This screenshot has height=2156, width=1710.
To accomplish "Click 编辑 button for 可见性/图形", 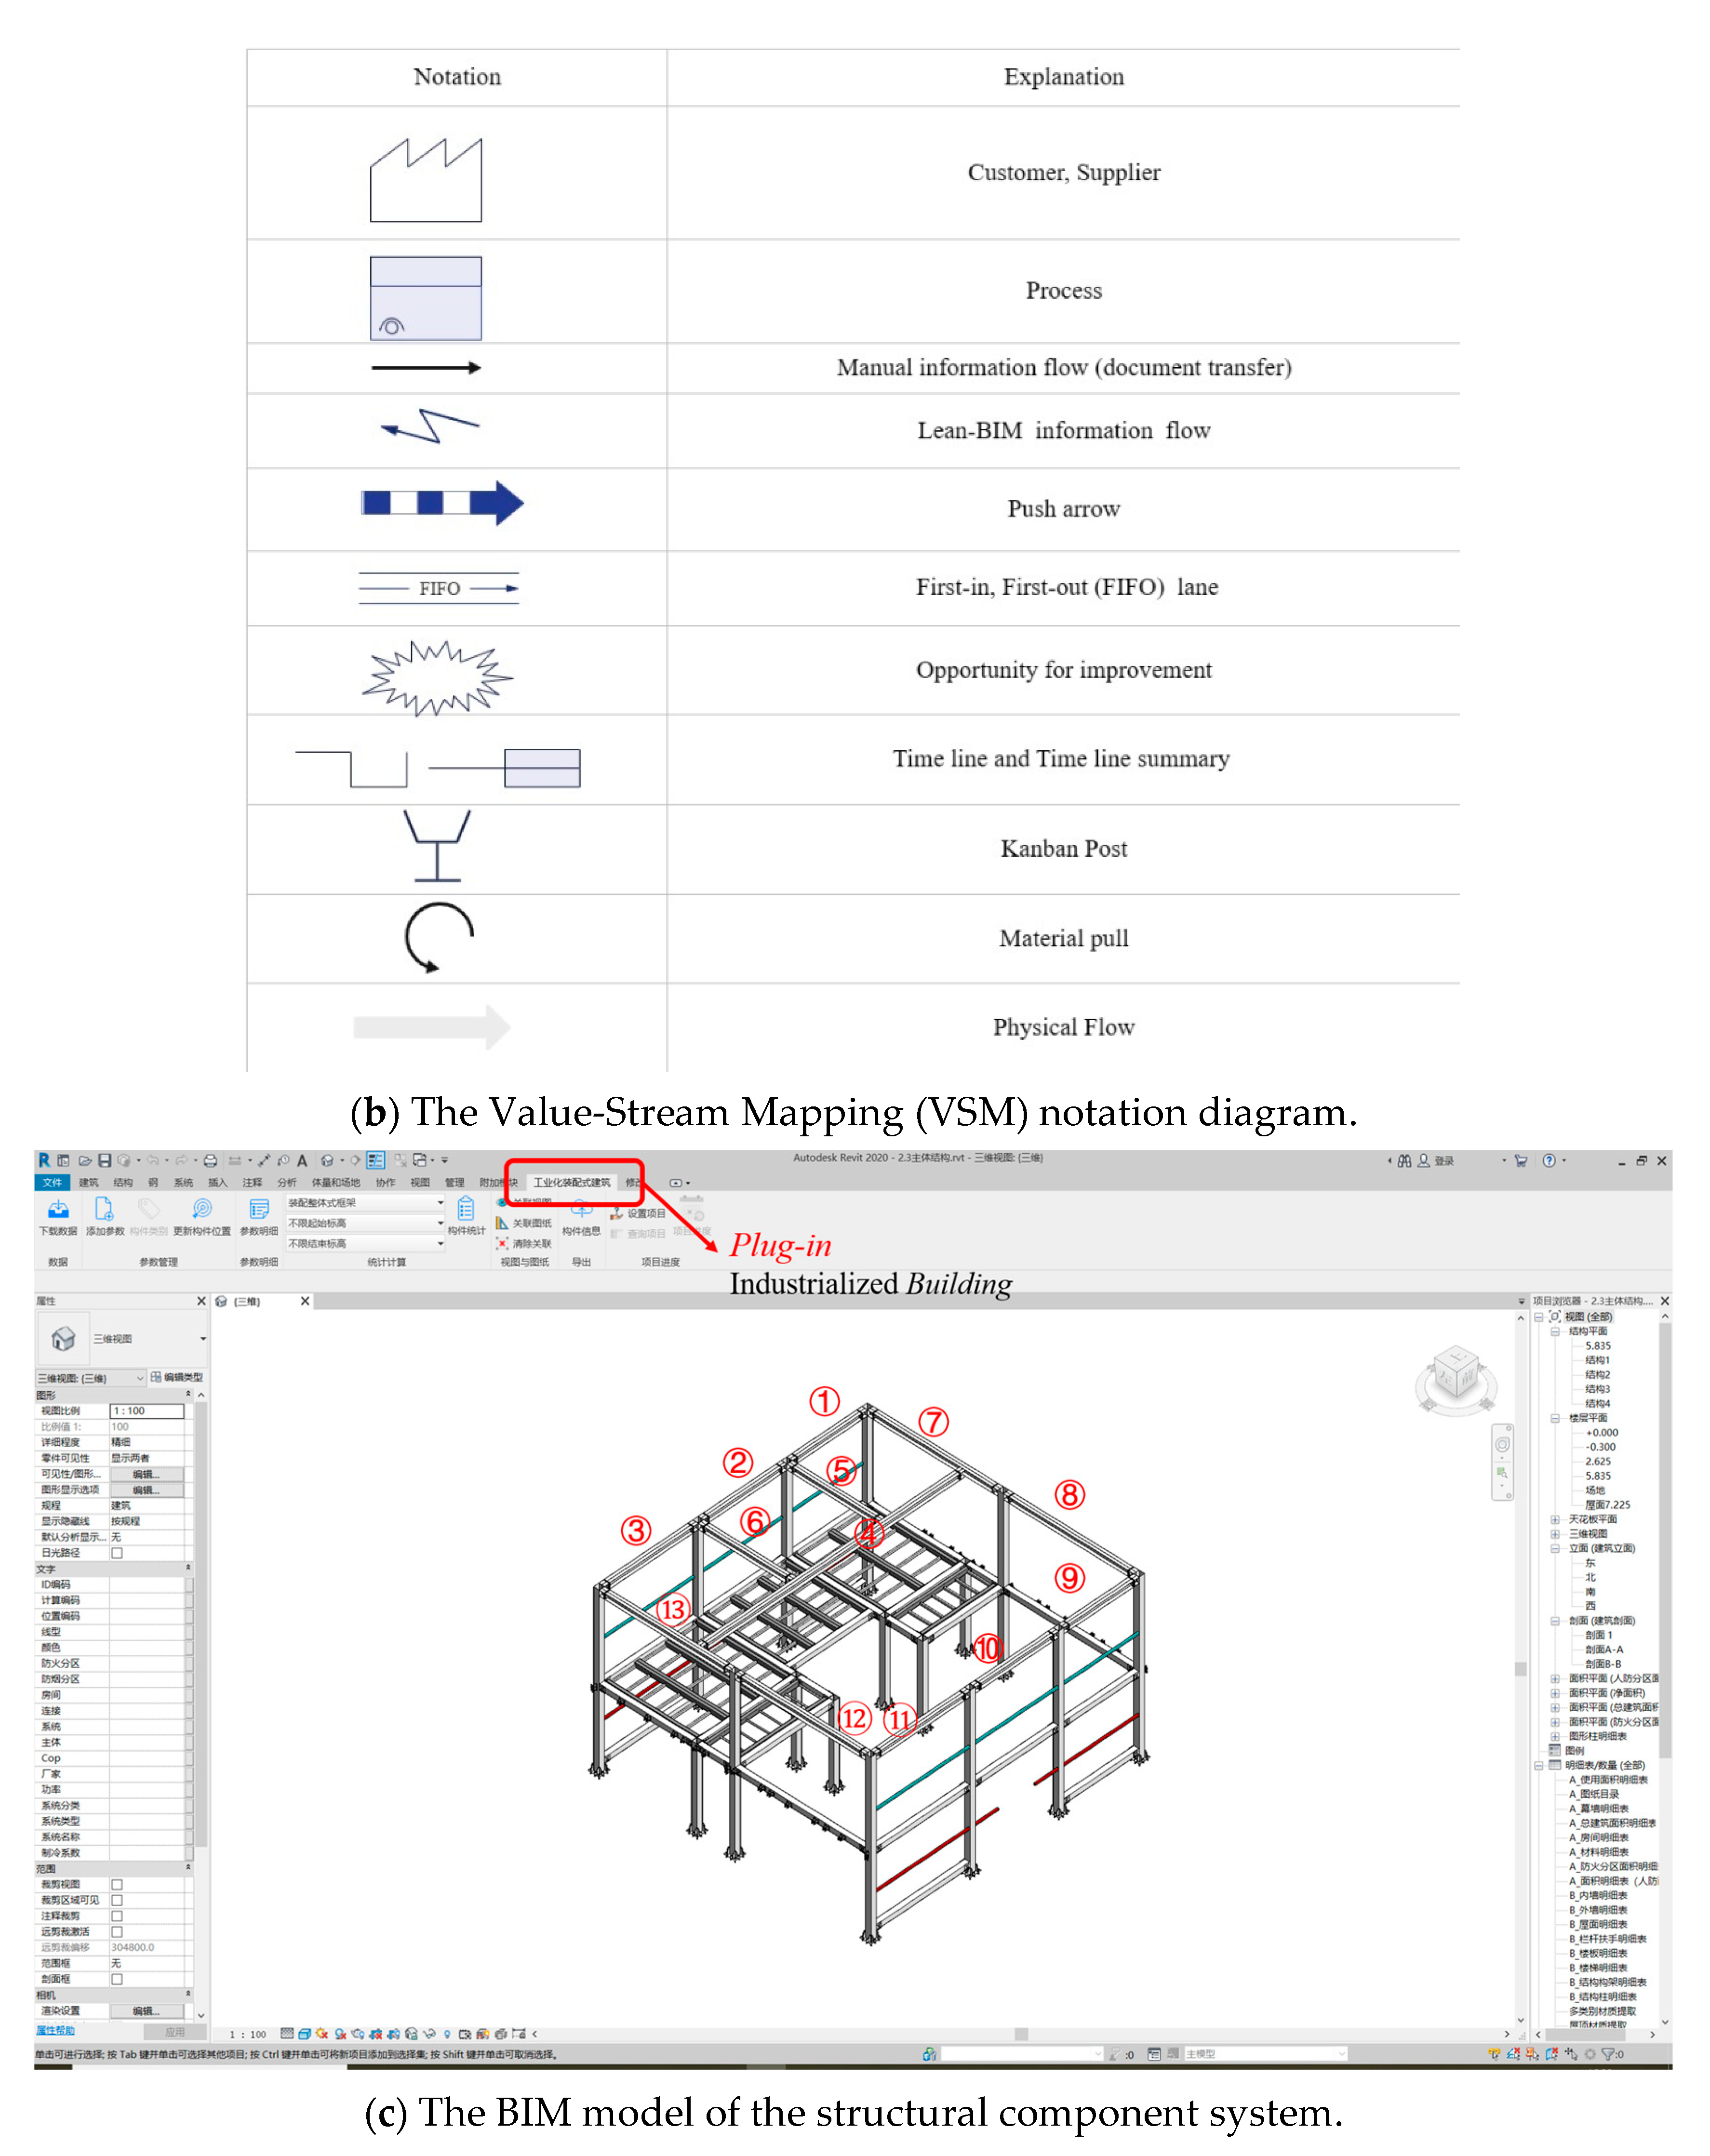I will click(x=146, y=1474).
